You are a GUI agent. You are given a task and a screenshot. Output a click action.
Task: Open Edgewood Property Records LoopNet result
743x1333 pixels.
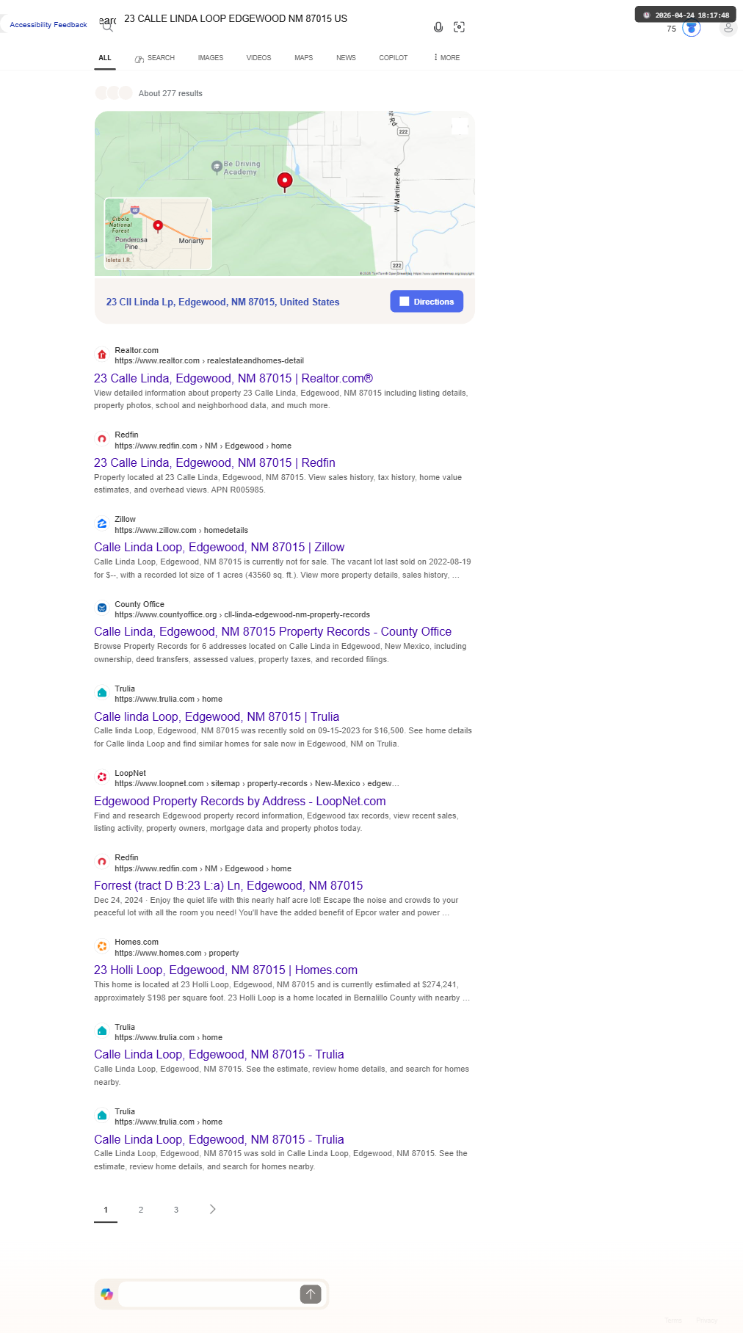pyautogui.click(x=240, y=801)
